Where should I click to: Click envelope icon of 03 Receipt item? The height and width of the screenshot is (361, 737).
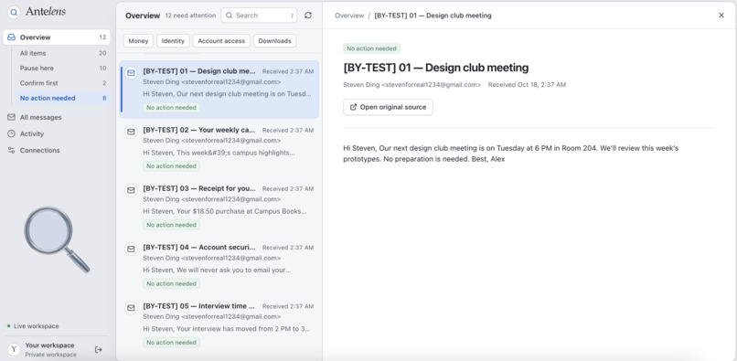(131, 190)
